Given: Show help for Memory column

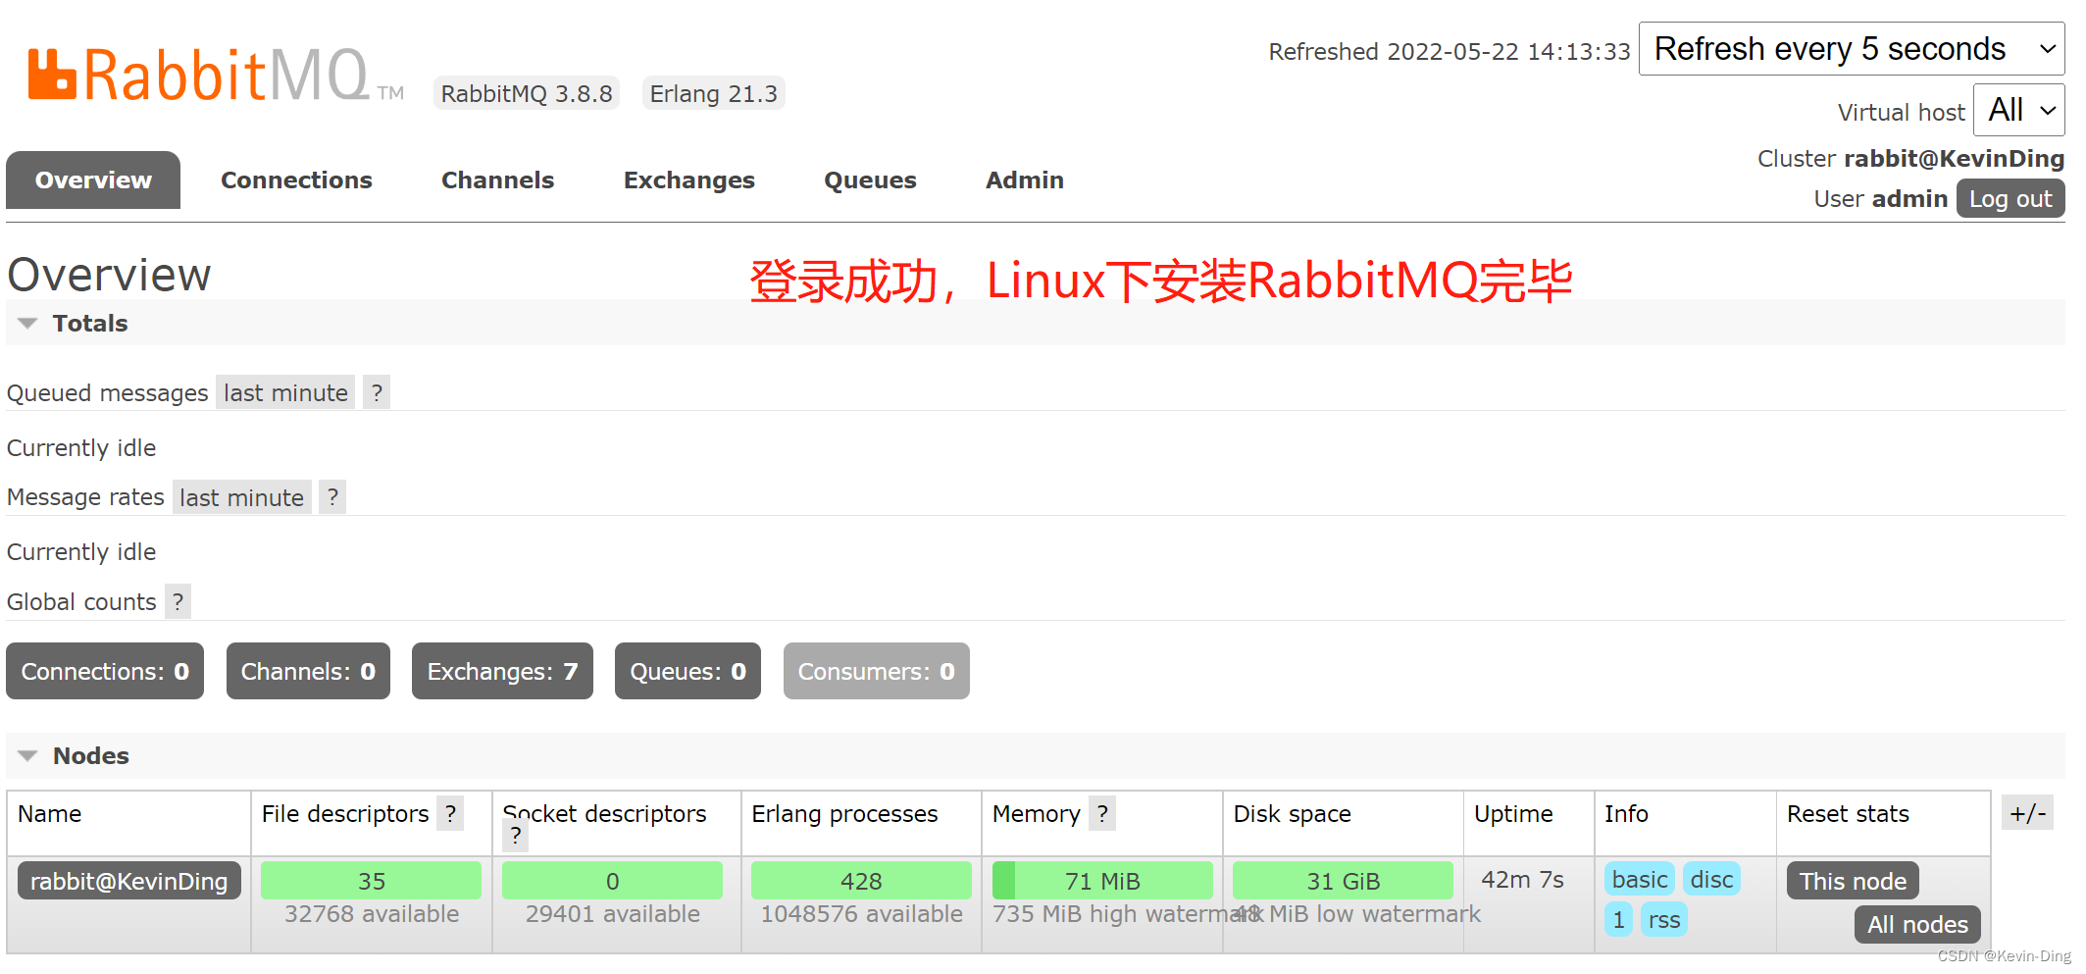Looking at the screenshot, I should coord(1102,813).
